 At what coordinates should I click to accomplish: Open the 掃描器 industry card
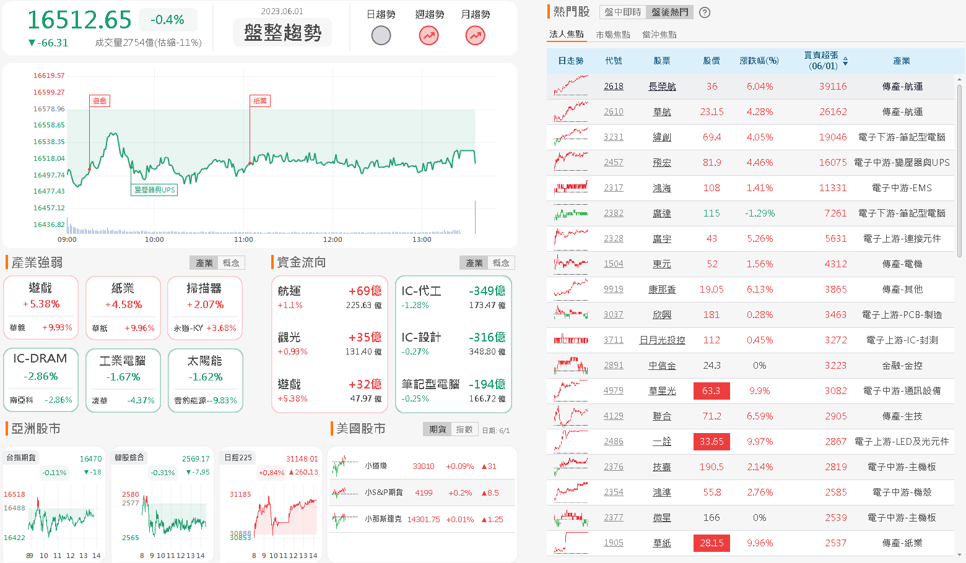coord(205,307)
